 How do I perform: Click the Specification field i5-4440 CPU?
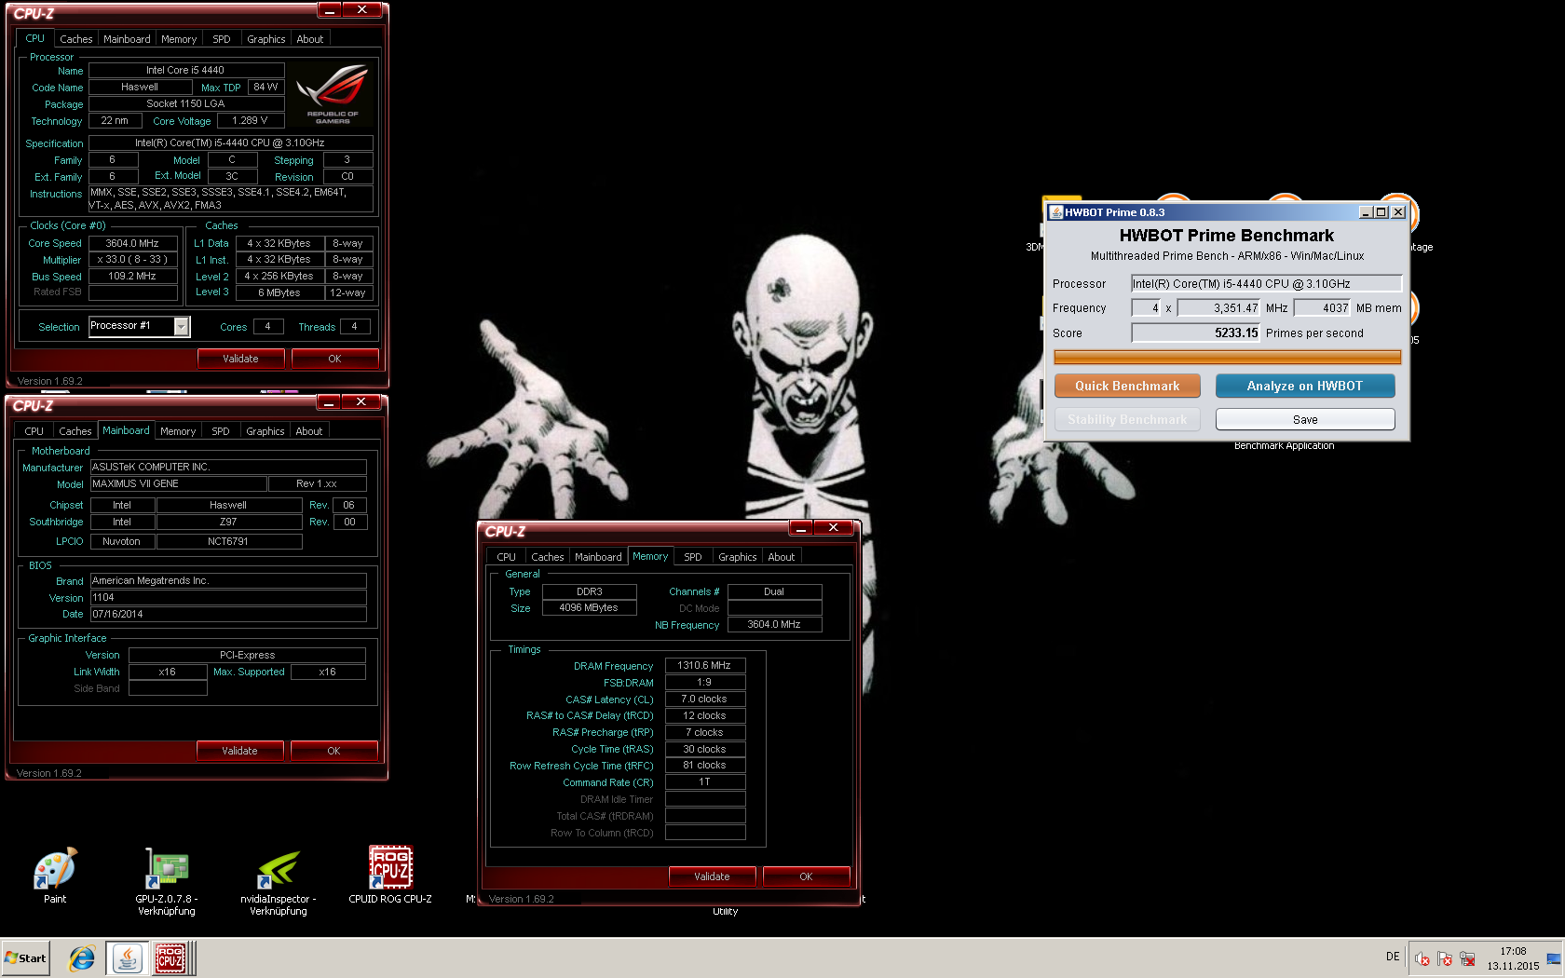(x=230, y=143)
